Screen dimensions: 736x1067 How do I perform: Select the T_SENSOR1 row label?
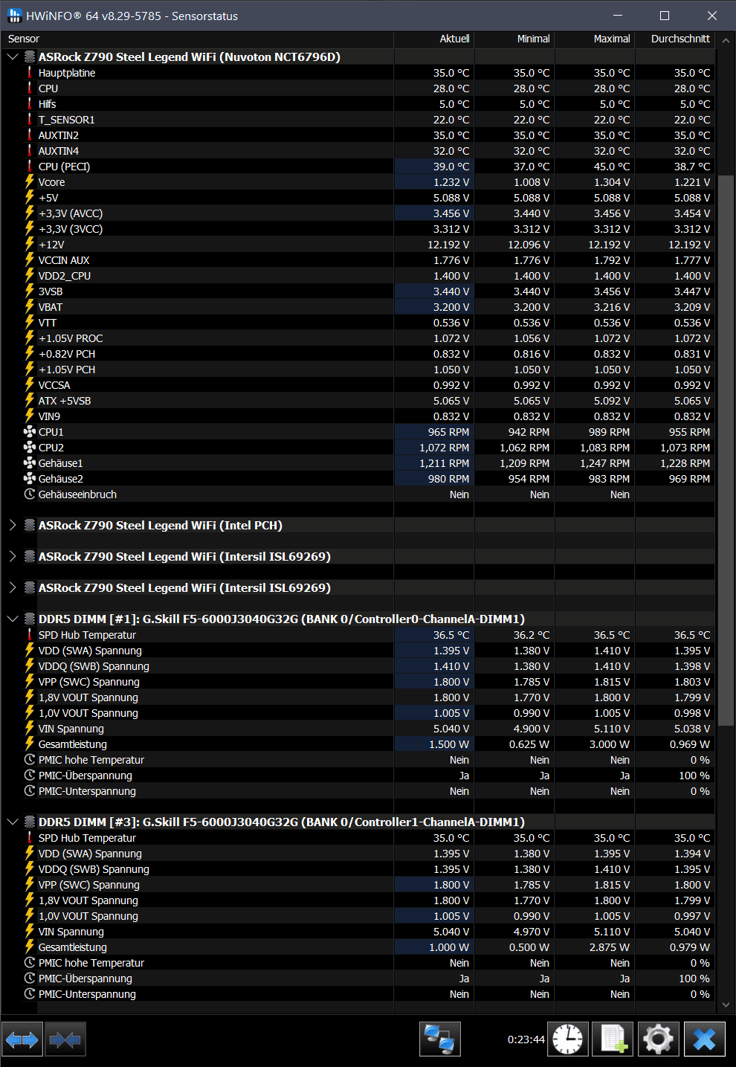coord(67,120)
